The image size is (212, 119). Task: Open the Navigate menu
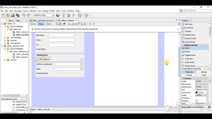(18, 11)
